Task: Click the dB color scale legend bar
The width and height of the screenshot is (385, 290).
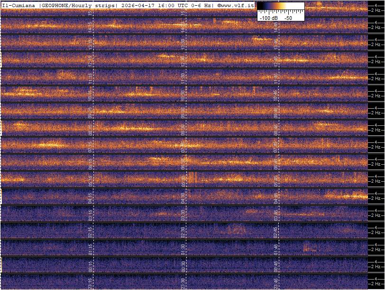Action: pos(281,7)
